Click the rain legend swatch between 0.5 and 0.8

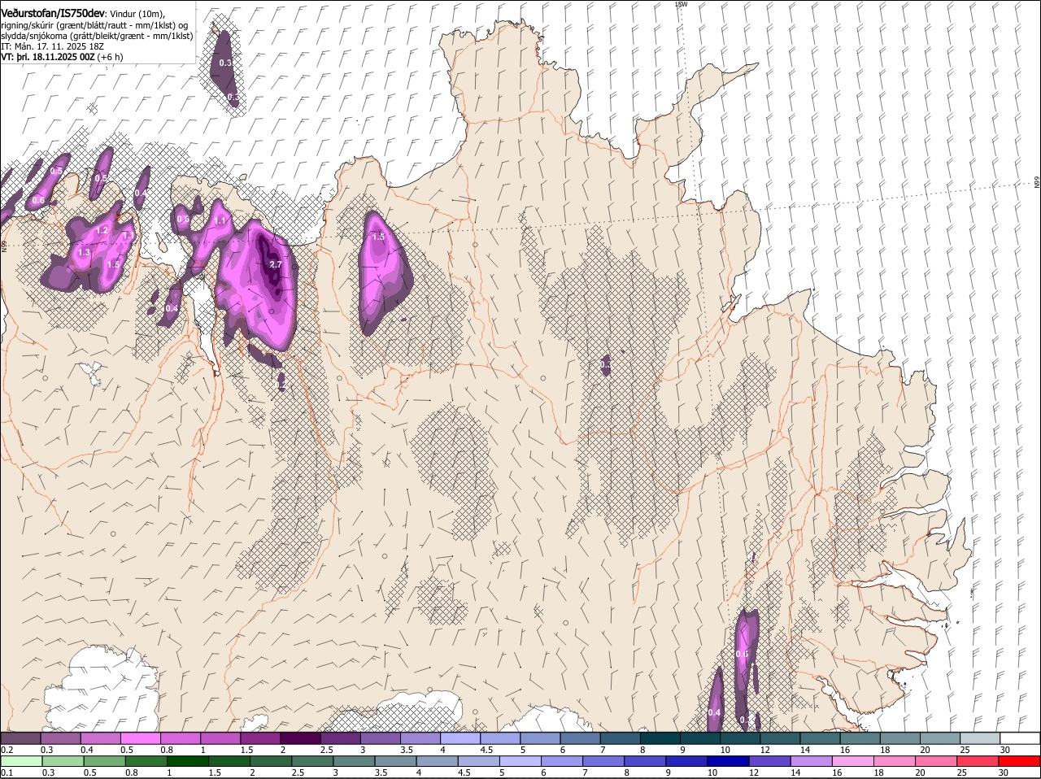click(x=105, y=761)
